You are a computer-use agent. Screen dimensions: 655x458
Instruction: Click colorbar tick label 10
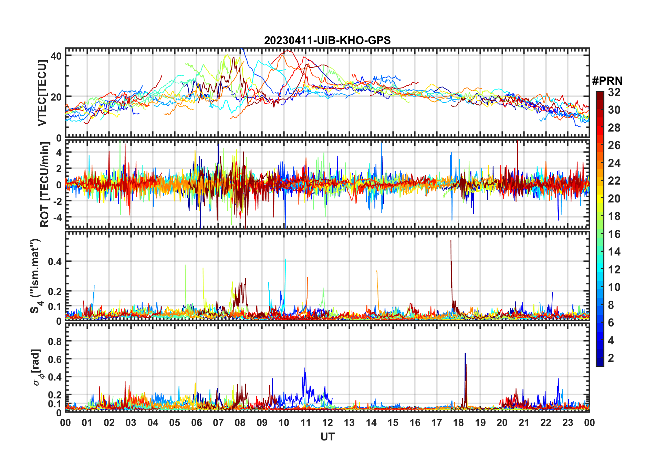tap(614, 287)
